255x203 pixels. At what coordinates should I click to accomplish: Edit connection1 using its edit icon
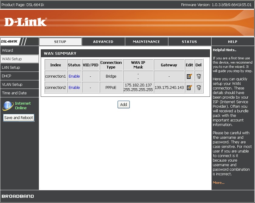pyautogui.click(x=189, y=76)
